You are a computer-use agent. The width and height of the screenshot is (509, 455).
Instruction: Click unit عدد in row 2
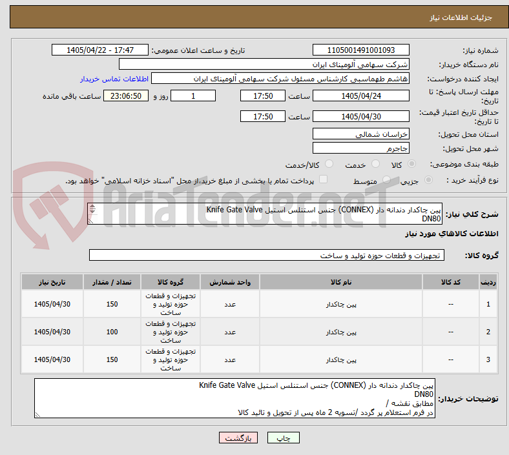tap(230, 332)
